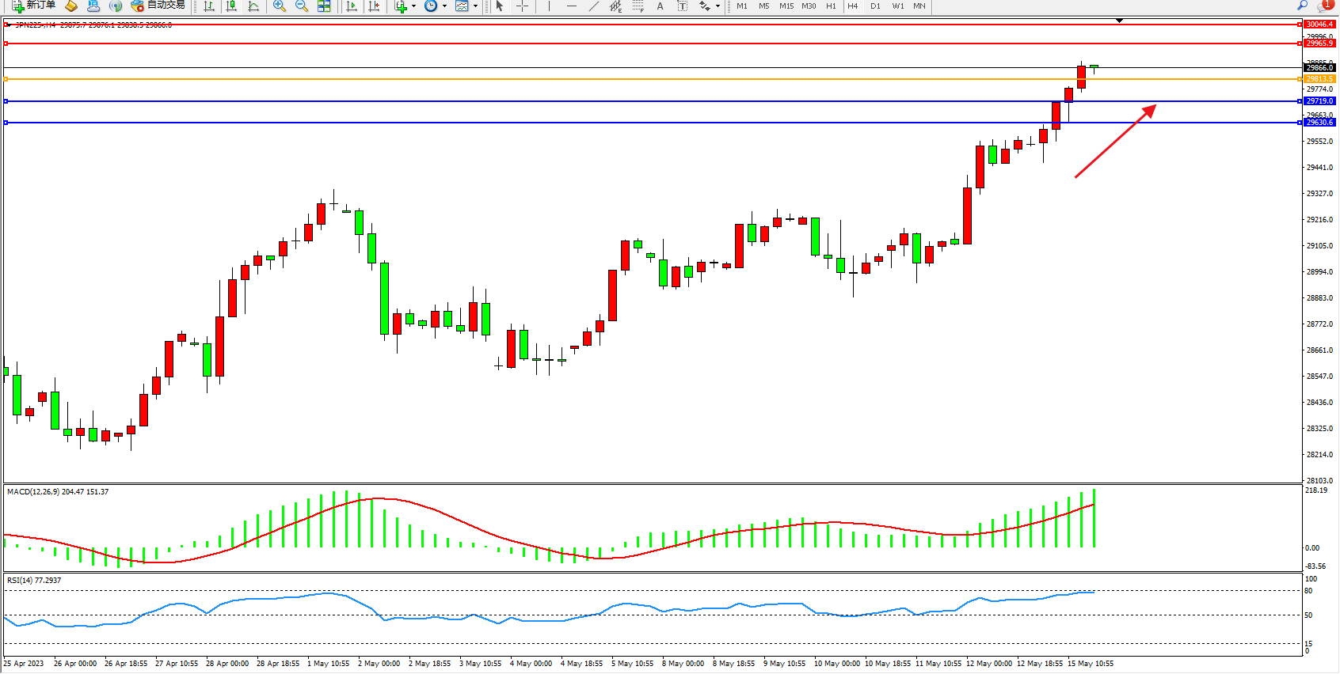Toggle AutoTrading (自动交易) on or off
The width and height of the screenshot is (1340, 674).
[x=158, y=6]
